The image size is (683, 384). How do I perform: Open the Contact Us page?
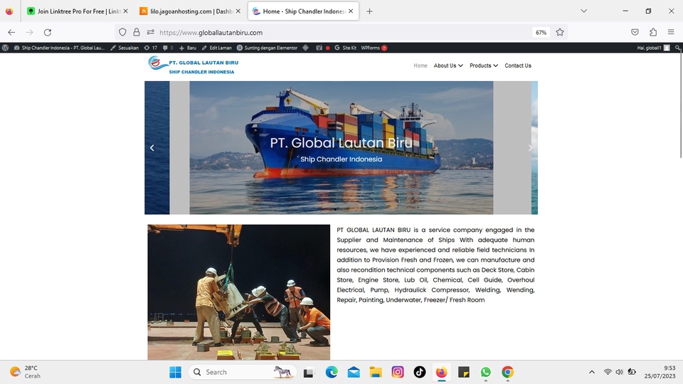pos(518,65)
